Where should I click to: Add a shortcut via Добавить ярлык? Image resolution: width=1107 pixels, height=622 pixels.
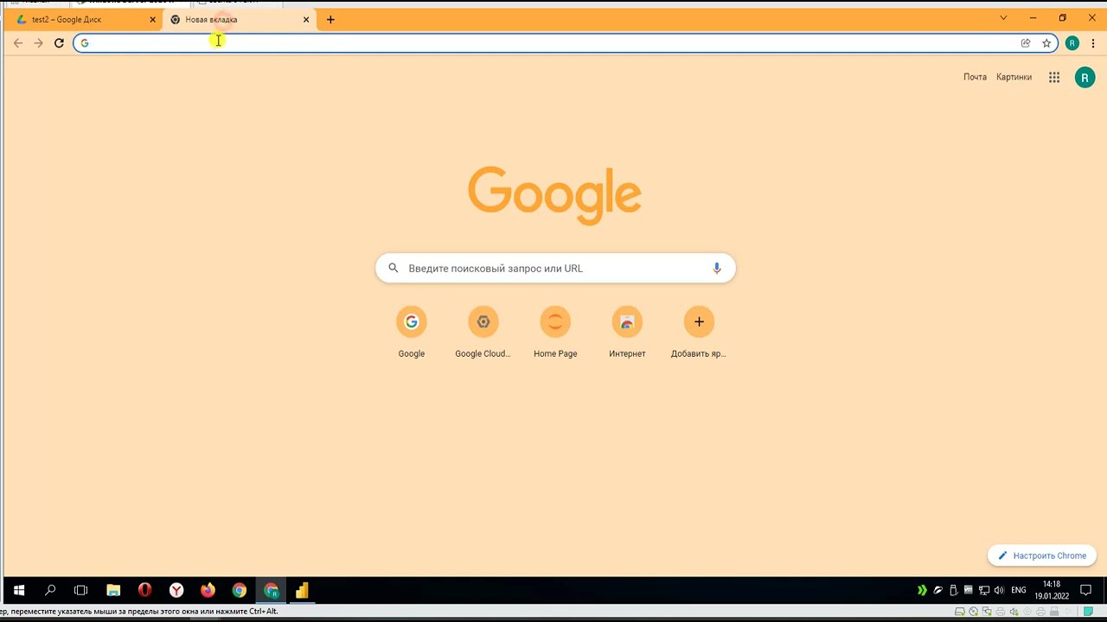[x=699, y=333]
